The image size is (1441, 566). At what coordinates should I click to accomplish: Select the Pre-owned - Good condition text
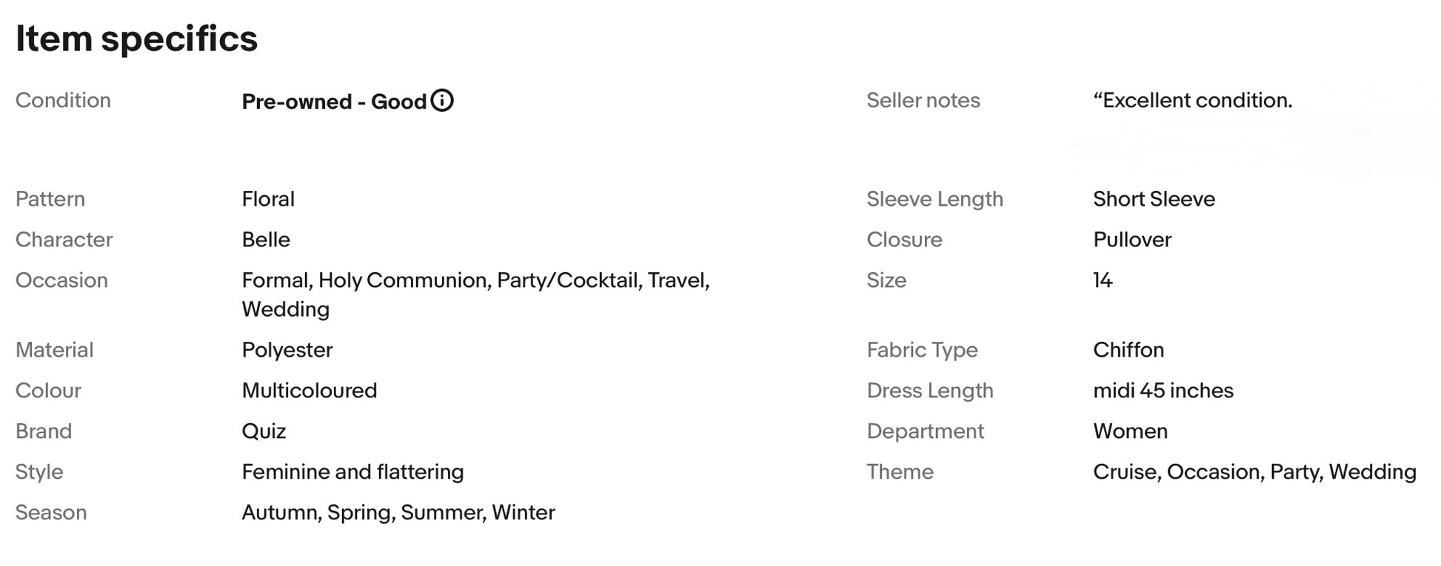[334, 101]
